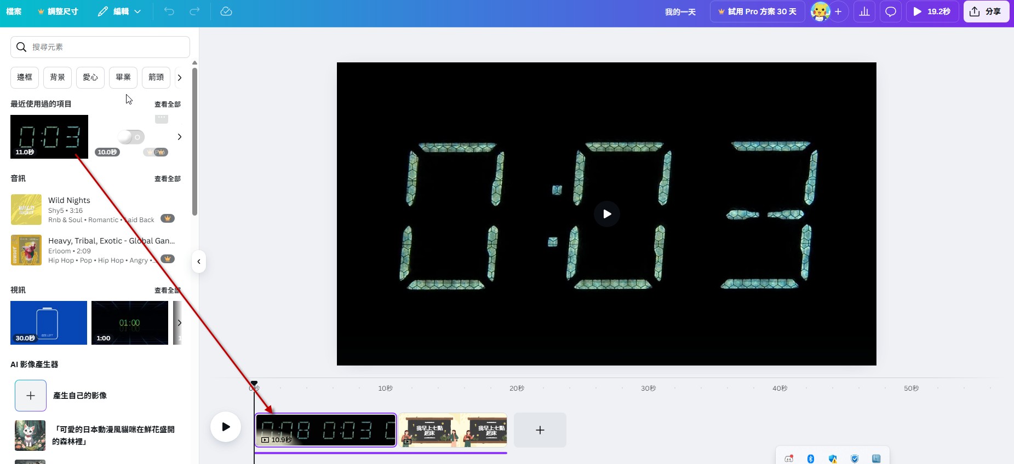Screen dimensions: 1014x464
Task: Open the comments speech bubble icon
Action: coord(891,11)
